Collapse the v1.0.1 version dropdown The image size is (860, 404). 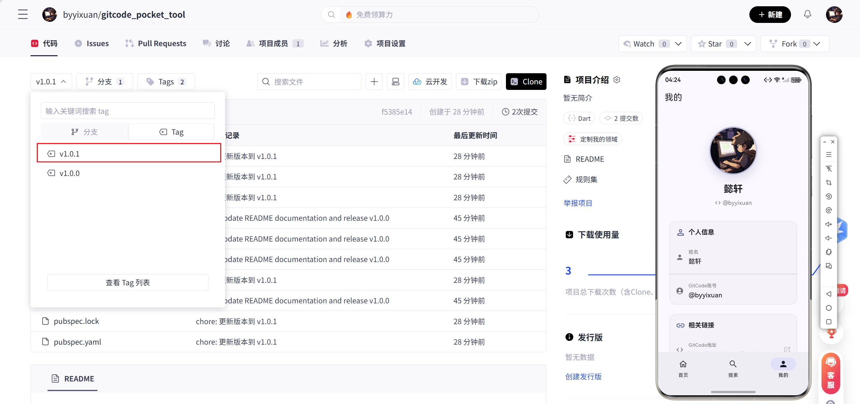51,82
